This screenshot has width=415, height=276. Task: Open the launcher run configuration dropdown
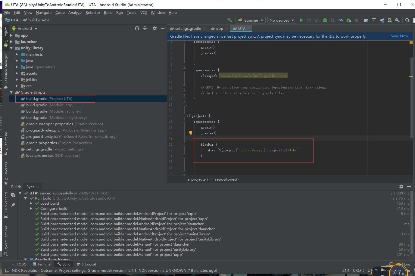[x=251, y=20]
